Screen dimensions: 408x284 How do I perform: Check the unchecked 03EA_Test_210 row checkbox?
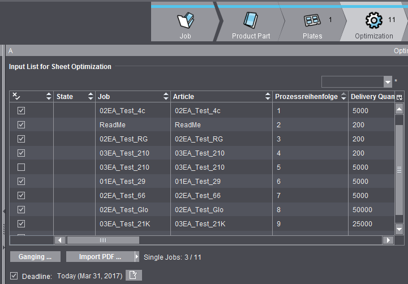pyautogui.click(x=22, y=167)
